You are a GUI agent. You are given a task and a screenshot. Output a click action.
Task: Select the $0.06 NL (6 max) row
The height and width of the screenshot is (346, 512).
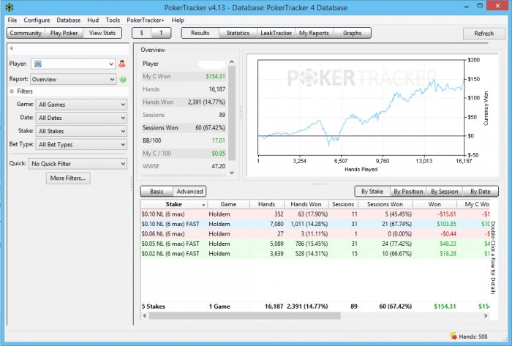315,233
